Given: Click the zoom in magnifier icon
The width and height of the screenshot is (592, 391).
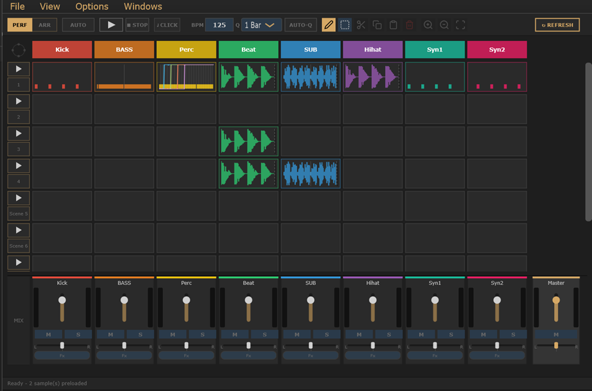Looking at the screenshot, I should (428, 25).
